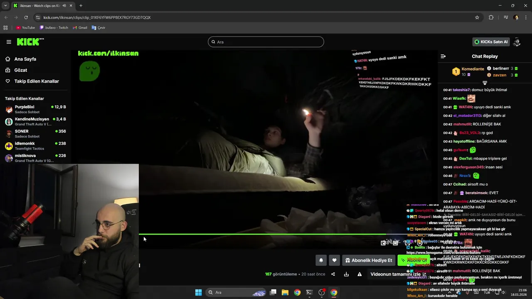Open File Explorer from taskbar
The height and width of the screenshot is (299, 532).
(x=285, y=292)
